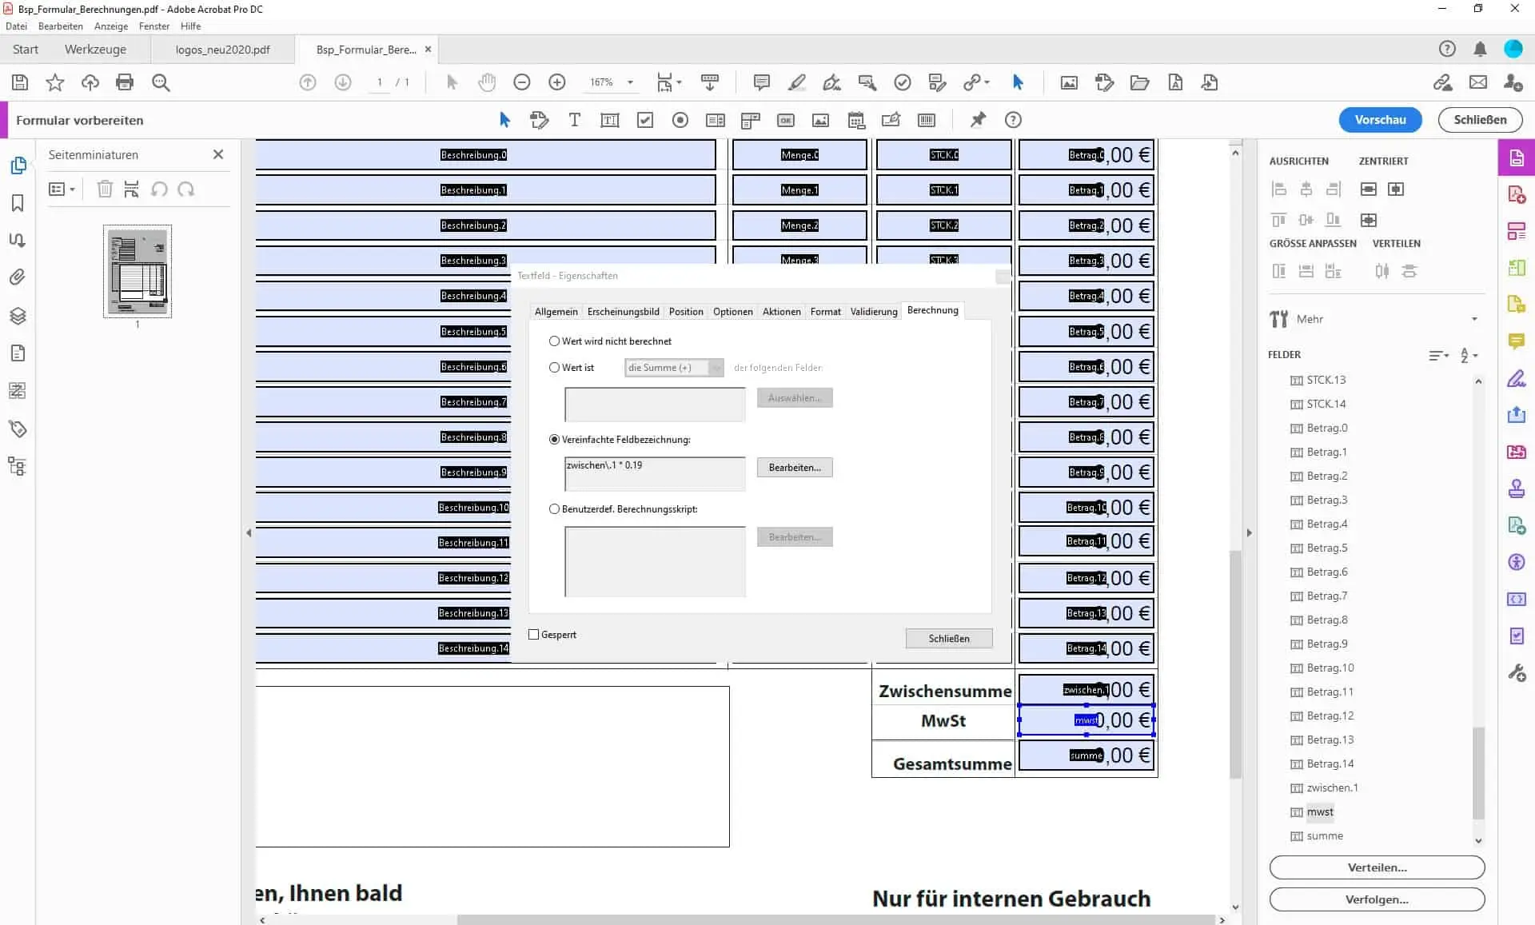Switch to the Validierung tab

coord(873,312)
